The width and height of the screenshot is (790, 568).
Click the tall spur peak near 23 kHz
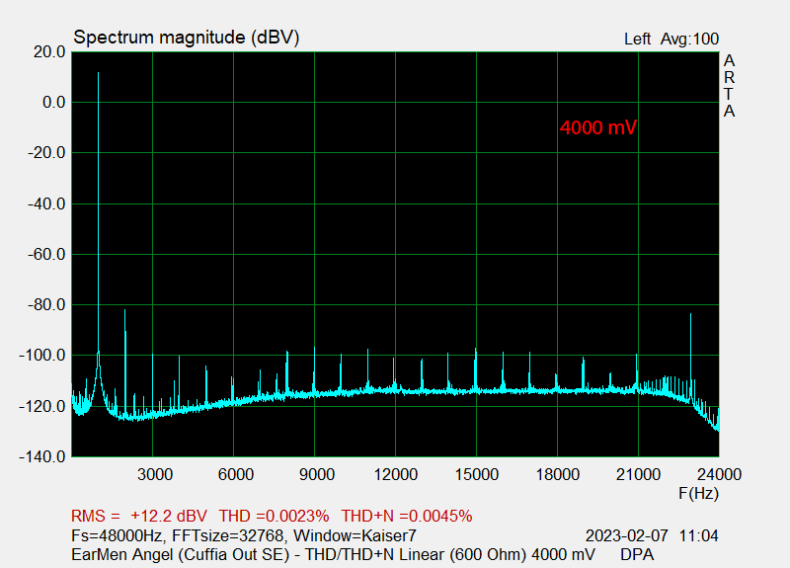tap(690, 315)
